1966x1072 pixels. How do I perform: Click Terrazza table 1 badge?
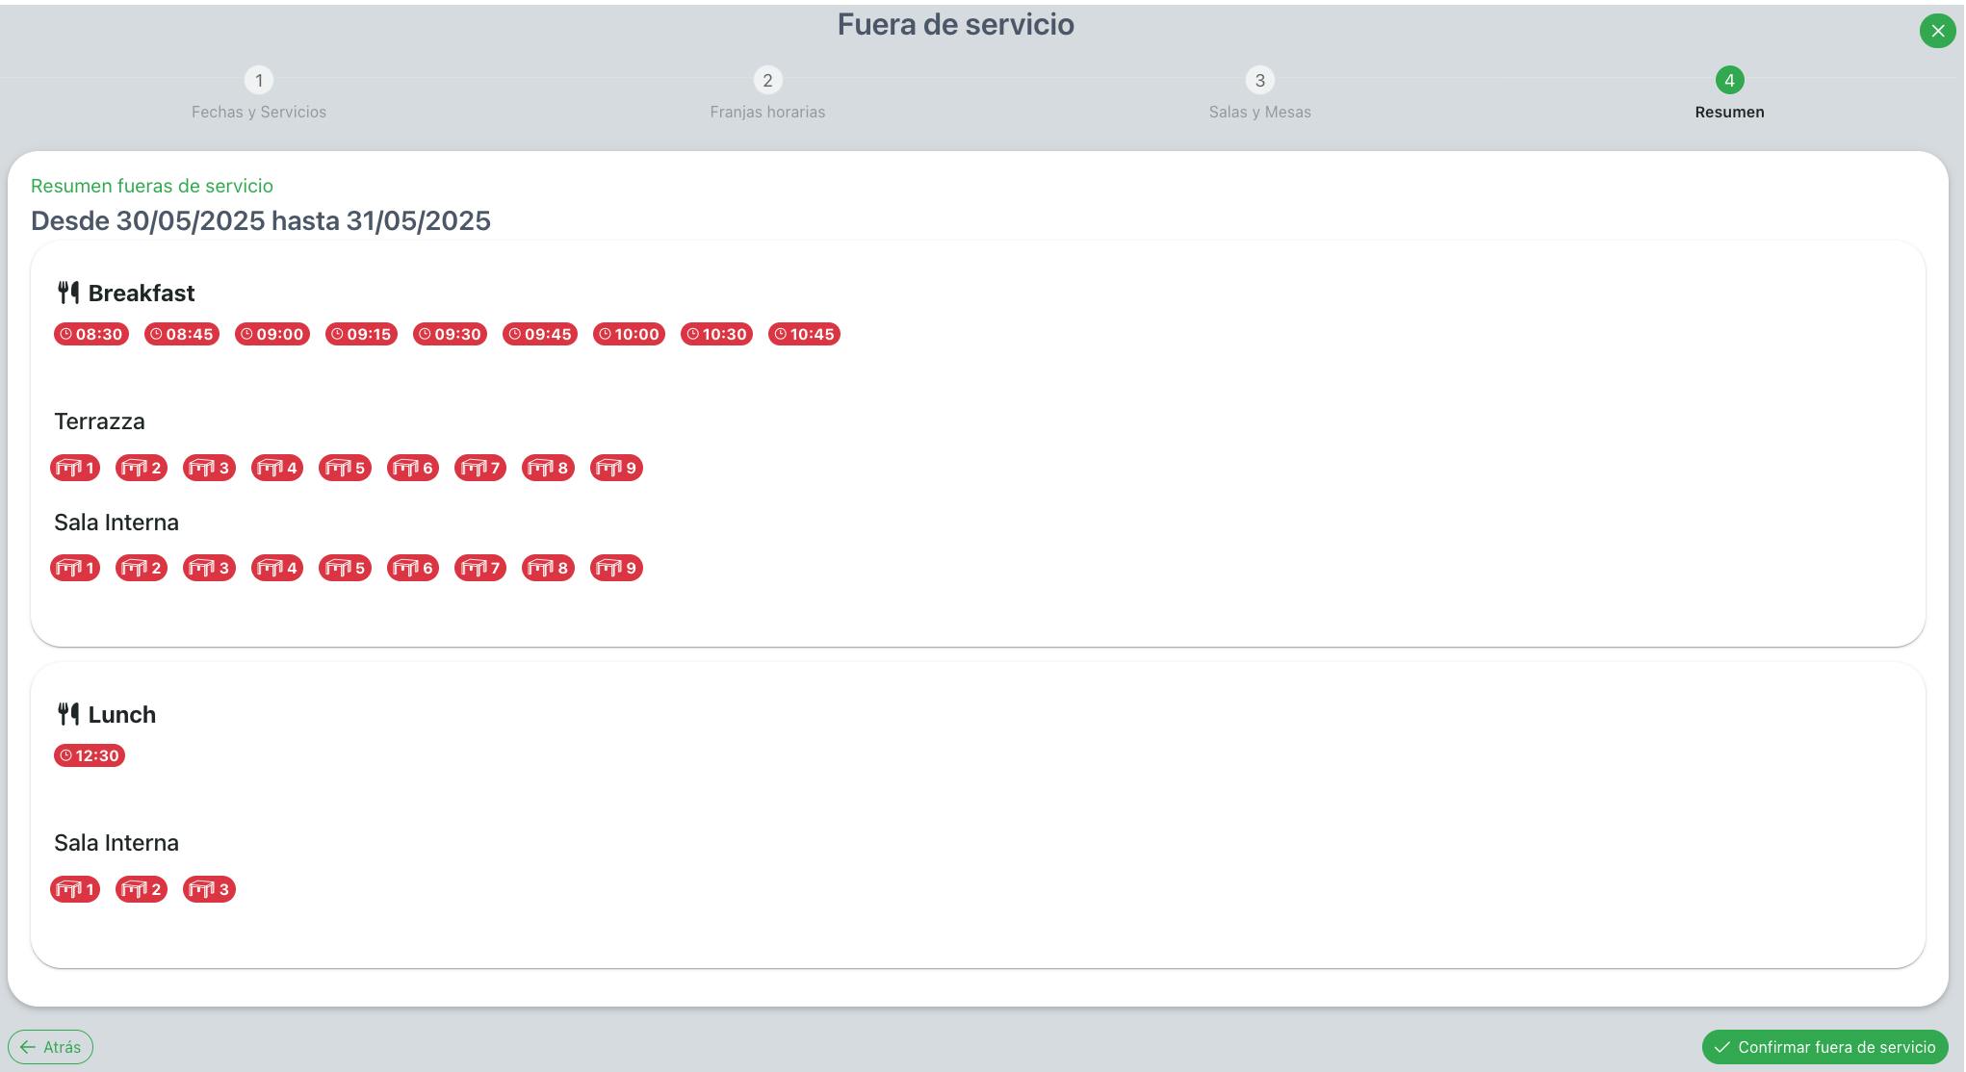(75, 468)
